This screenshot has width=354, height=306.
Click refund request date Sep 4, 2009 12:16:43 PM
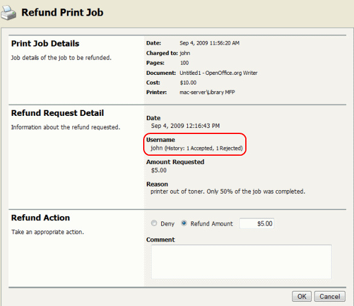point(185,126)
